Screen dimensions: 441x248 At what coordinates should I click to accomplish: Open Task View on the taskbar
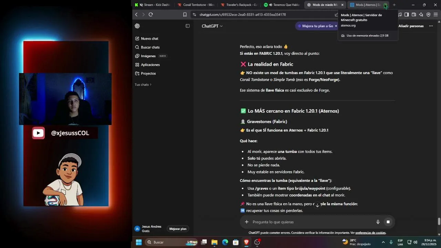pos(204,242)
